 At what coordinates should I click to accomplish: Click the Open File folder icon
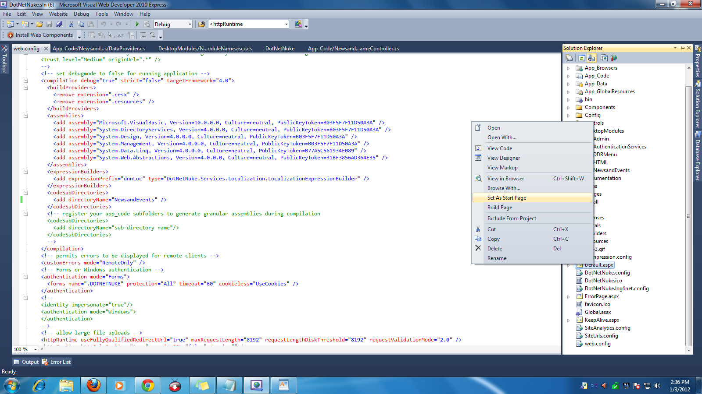pyautogui.click(x=39, y=24)
